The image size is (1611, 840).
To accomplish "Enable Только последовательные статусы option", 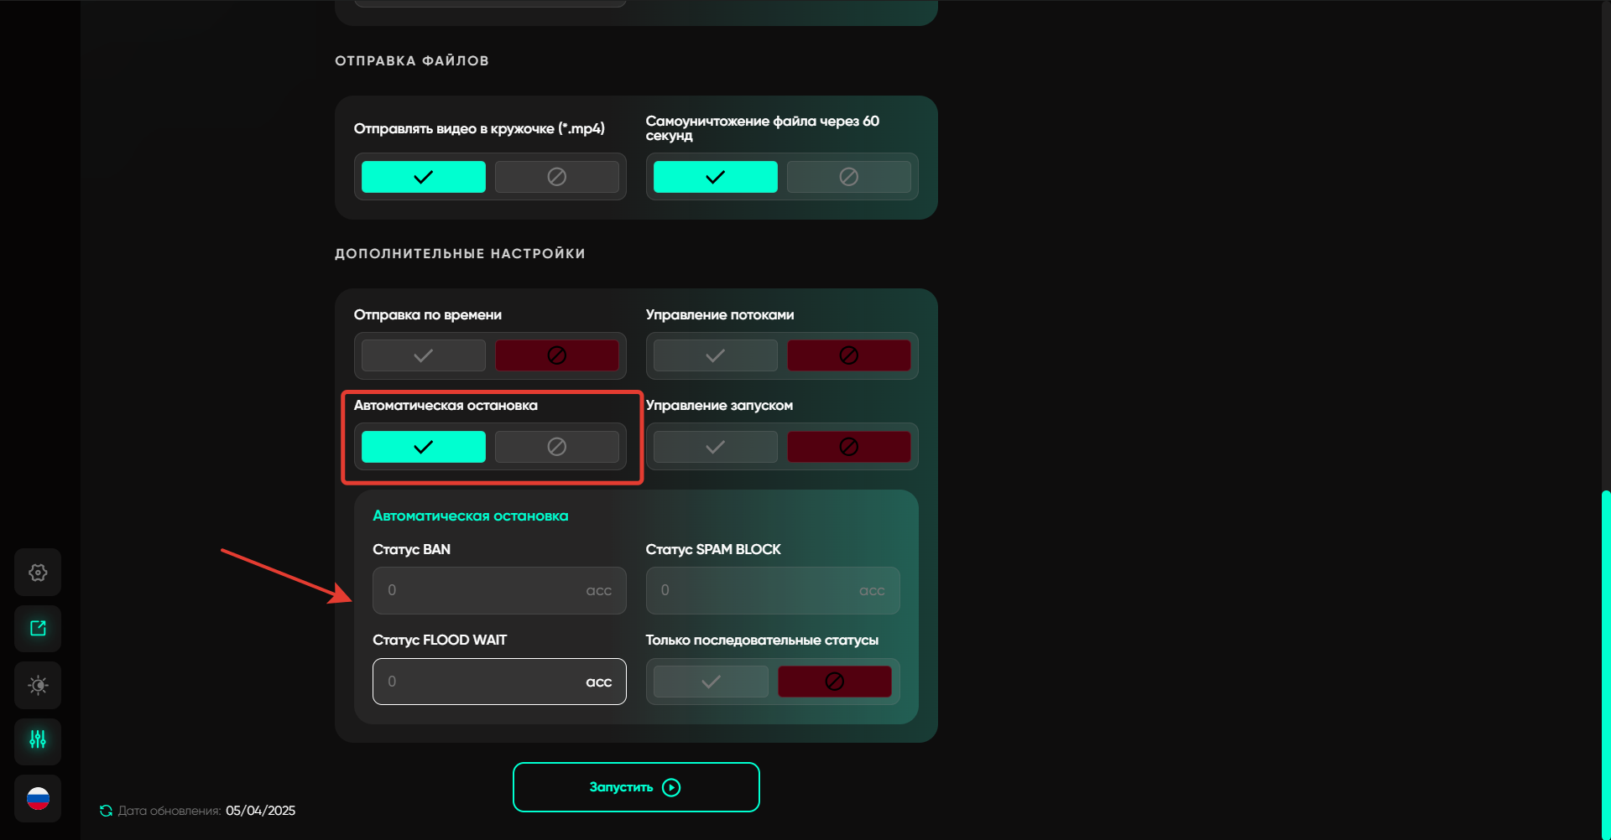I will click(711, 682).
